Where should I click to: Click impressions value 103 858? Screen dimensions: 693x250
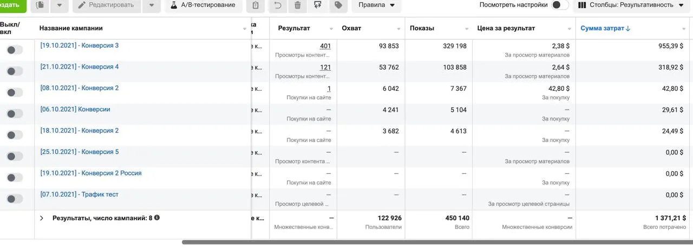coord(455,67)
